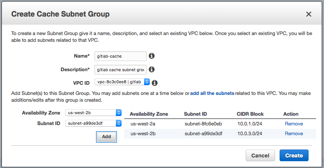Open the VPC ID dropdown
The image size is (324, 168).
pyautogui.click(x=122, y=82)
